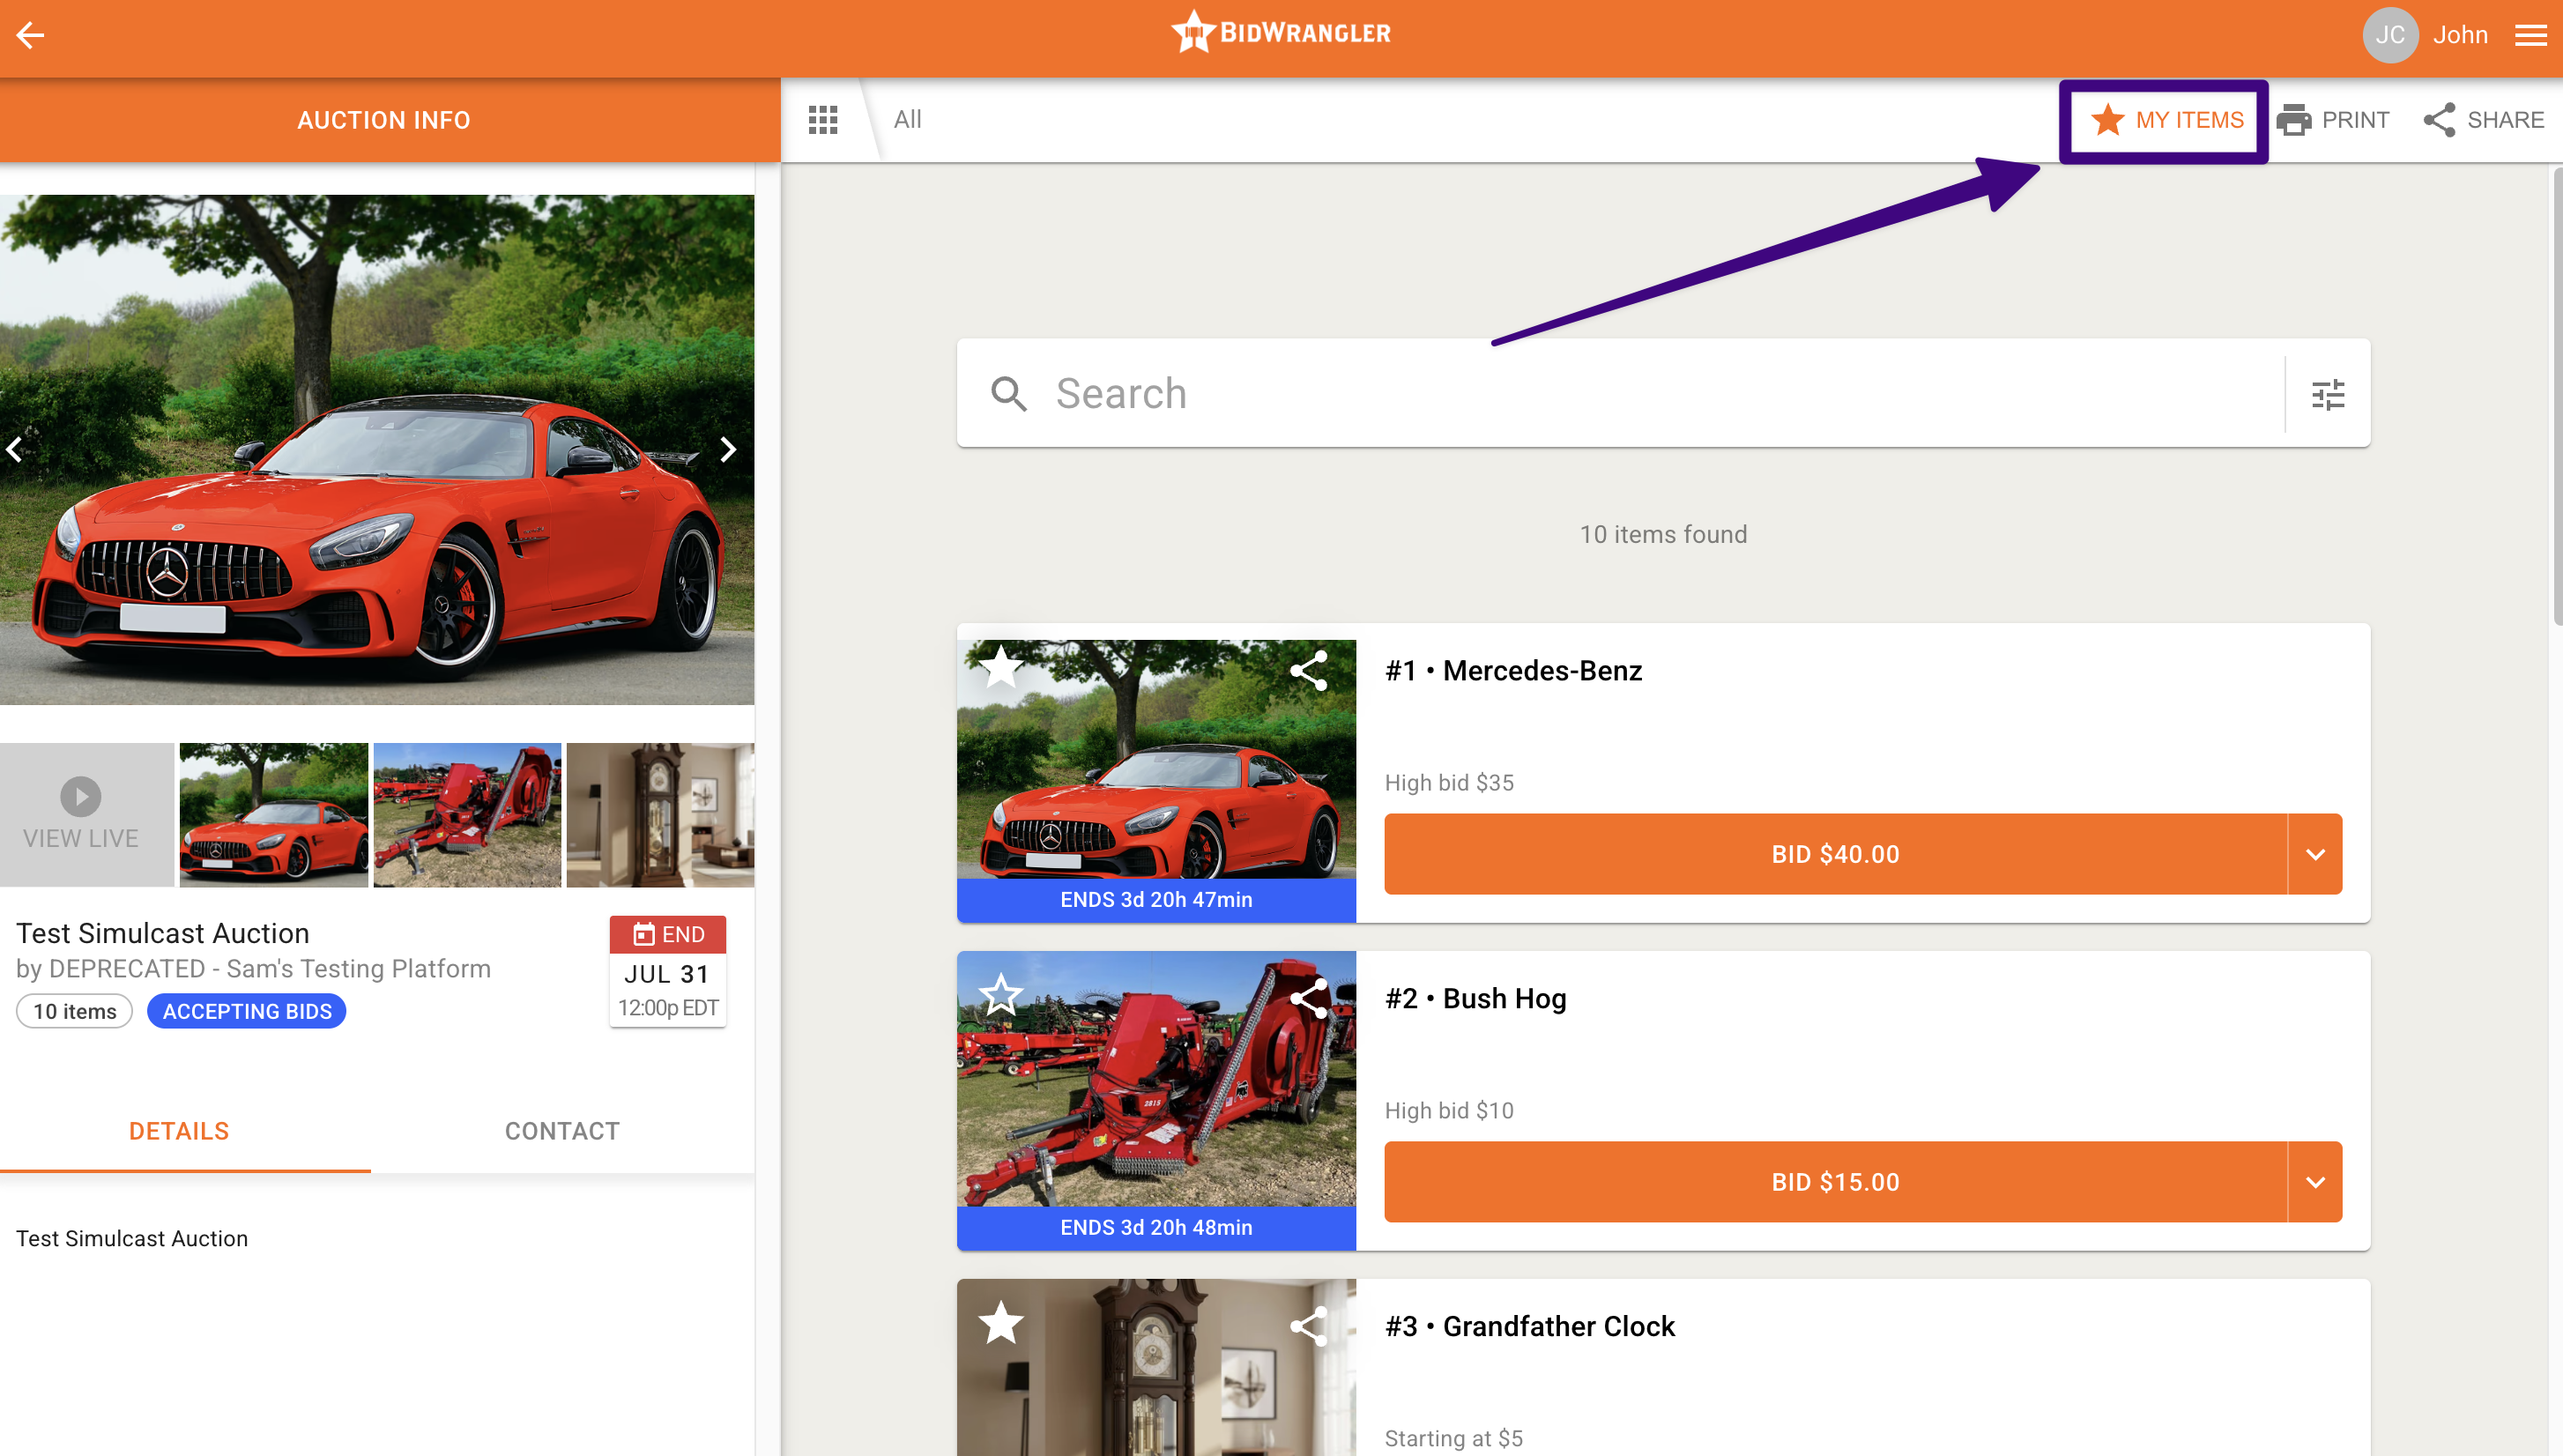Screen dimensions: 2563x1456
Task: Expand bid options for Bush Hog
Action: (2315, 1182)
